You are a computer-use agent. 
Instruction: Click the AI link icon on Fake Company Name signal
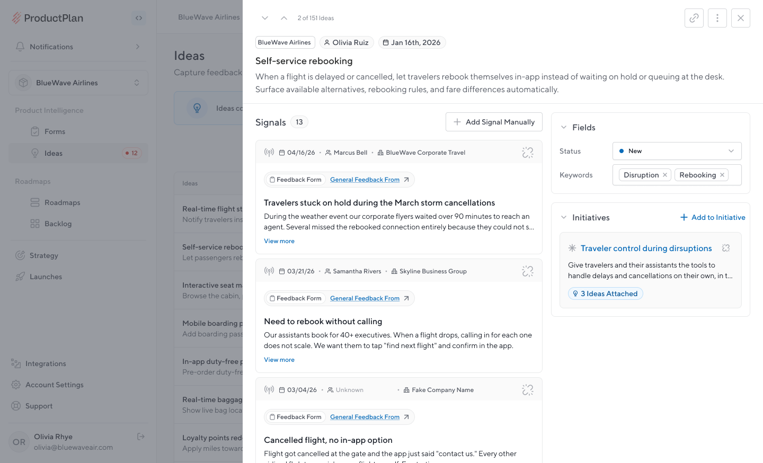pos(528,390)
